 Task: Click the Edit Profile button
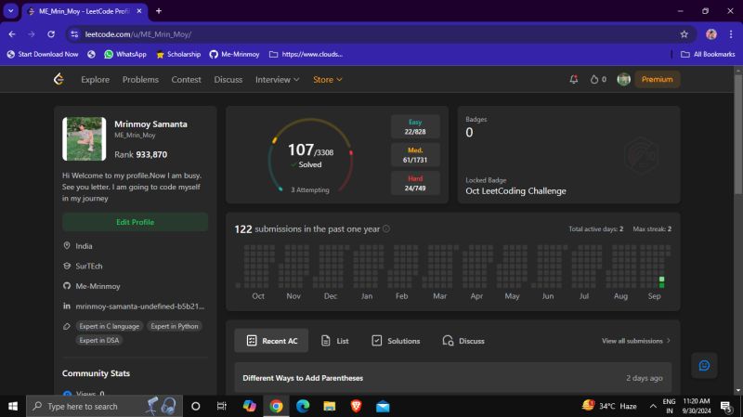pyautogui.click(x=135, y=222)
